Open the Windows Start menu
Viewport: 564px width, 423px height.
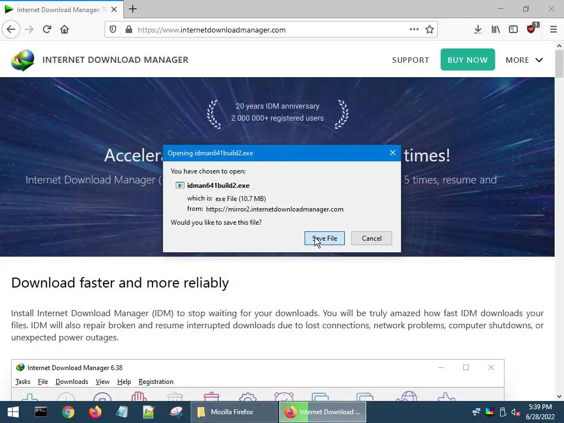pyautogui.click(x=13, y=412)
